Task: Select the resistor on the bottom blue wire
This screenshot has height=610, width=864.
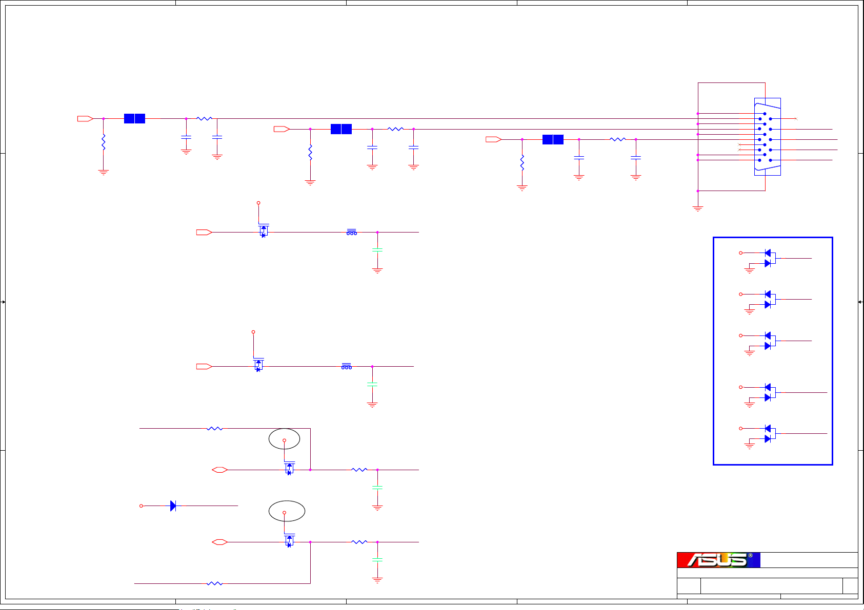Action: click(x=214, y=583)
